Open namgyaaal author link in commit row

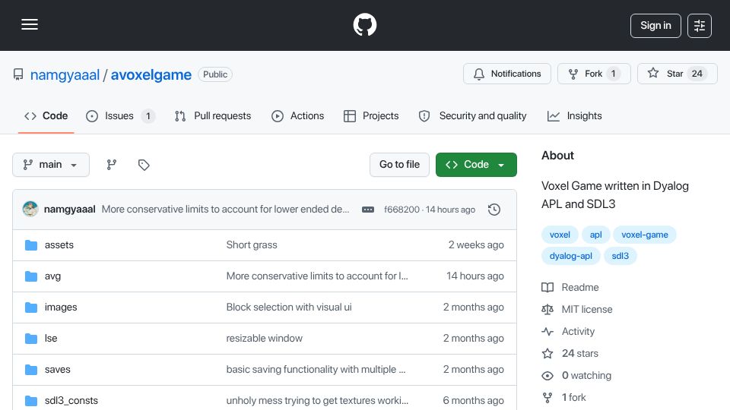pos(69,210)
